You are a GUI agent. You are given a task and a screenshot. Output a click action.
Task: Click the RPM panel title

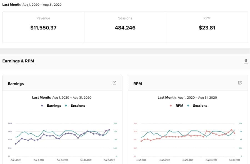[x=137, y=84]
